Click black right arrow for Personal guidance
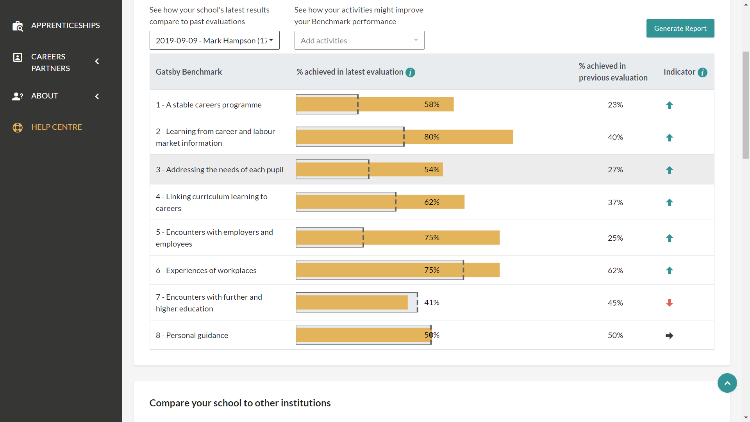750x422 pixels. 669,336
